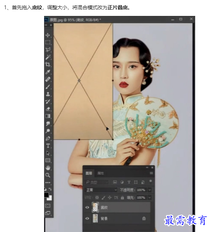Toggle lock transparent pixels
This screenshot has width=210, height=232.
97,198
